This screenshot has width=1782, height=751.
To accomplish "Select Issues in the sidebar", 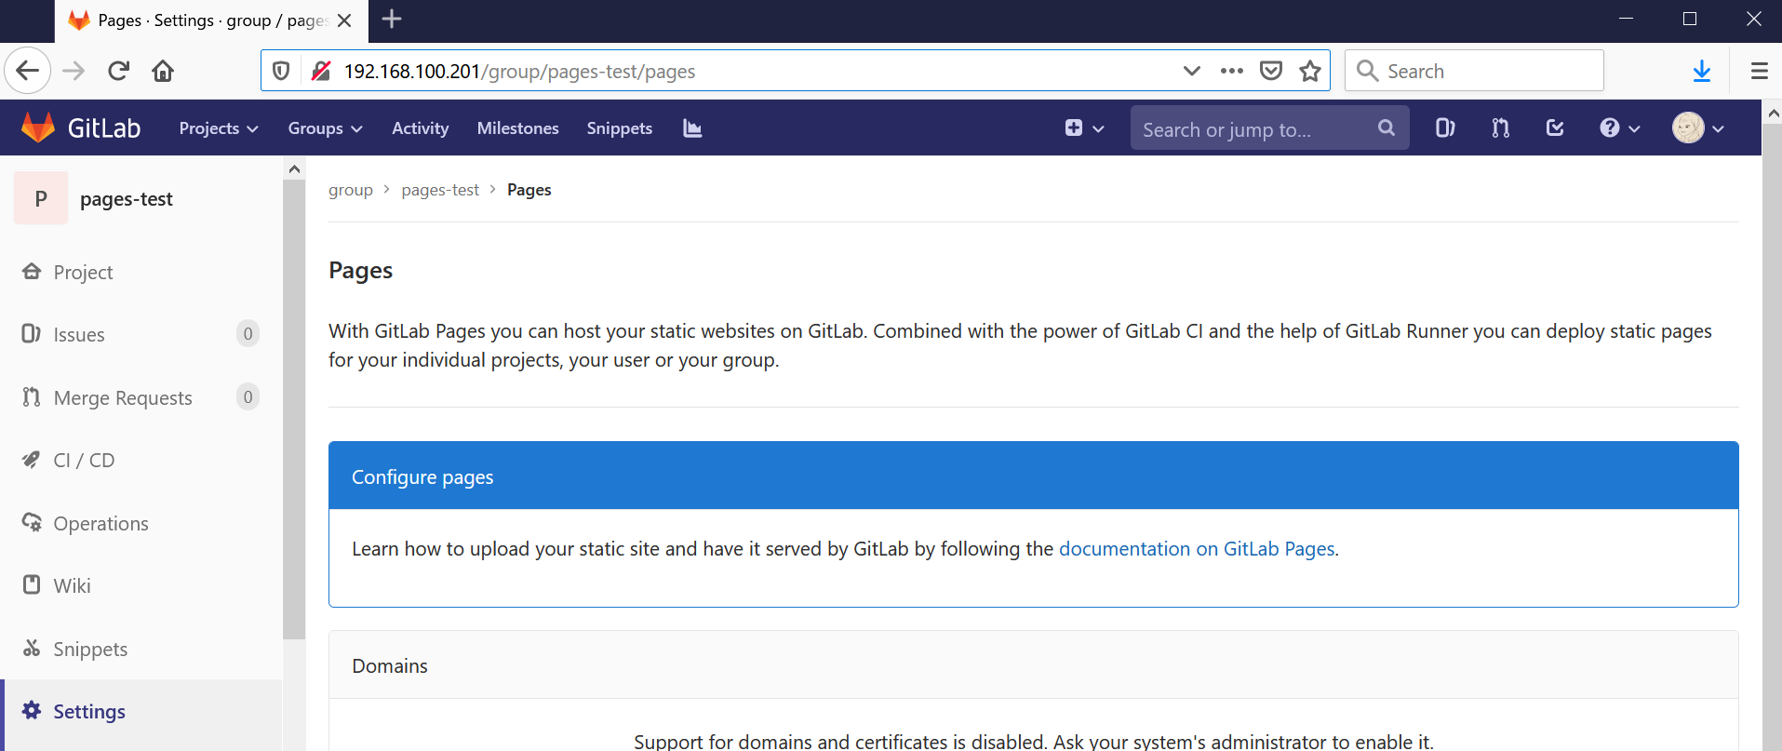I will coord(141,334).
